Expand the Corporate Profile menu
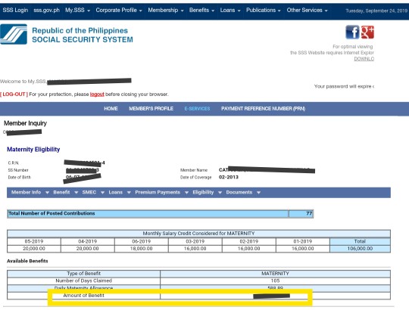The width and height of the screenshot is (409, 310). pyautogui.click(x=119, y=10)
